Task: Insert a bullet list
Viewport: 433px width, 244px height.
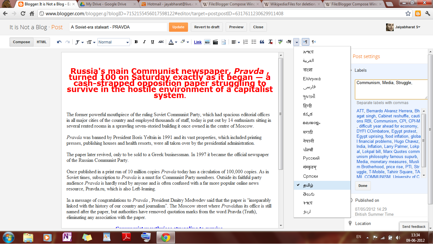Action: [x=254, y=42]
